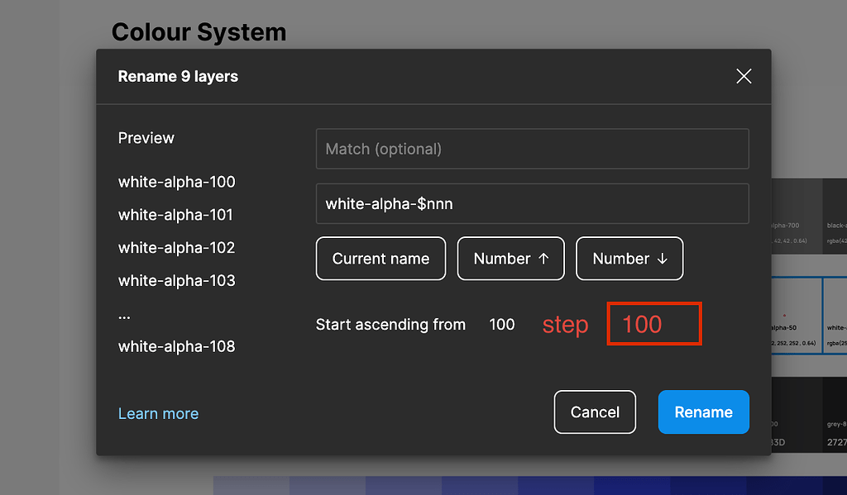
Task: Insert the Current name token
Action: tap(380, 259)
